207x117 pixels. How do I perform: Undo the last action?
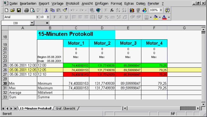click(73, 10)
